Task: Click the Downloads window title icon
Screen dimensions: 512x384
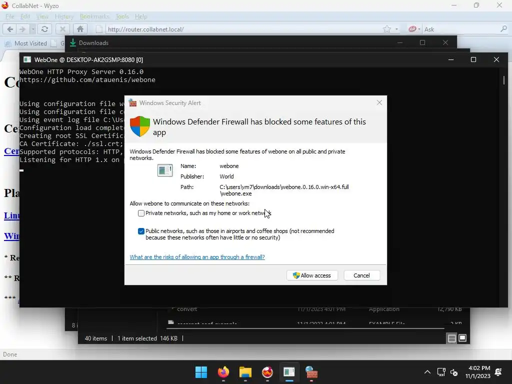Action: (73, 43)
